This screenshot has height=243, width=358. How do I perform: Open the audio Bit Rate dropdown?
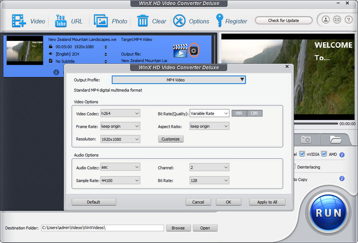click(x=209, y=180)
